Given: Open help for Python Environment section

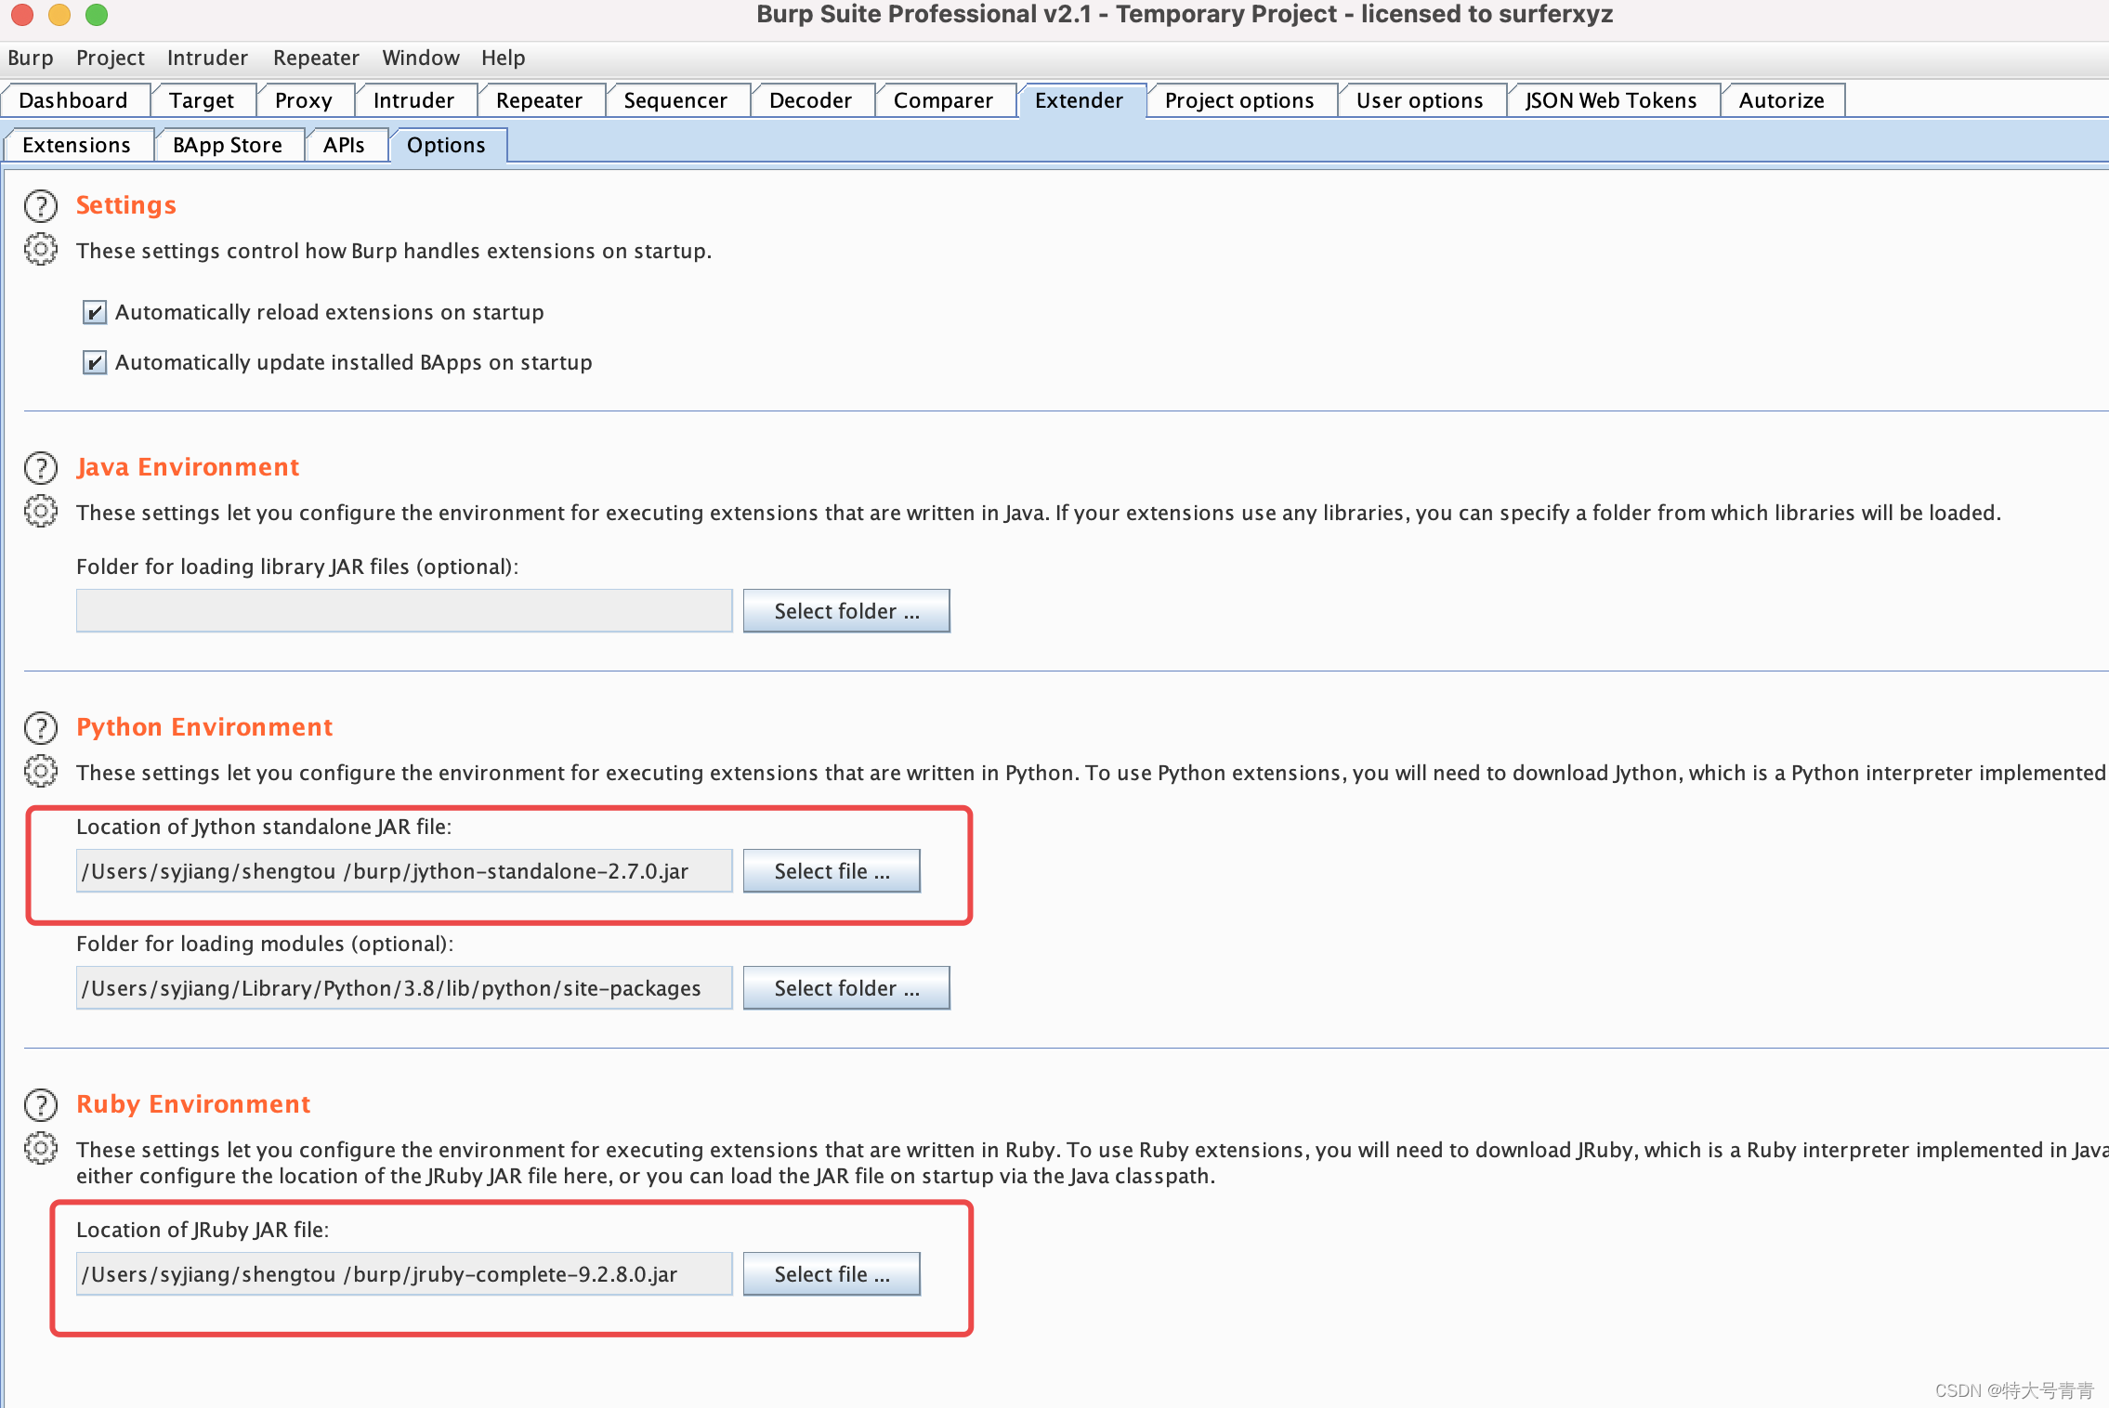Looking at the screenshot, I should point(41,728).
